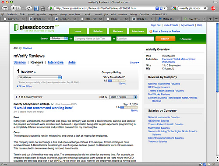
Task: Click the red Adblock icon in toolbar
Action: coord(213,8)
